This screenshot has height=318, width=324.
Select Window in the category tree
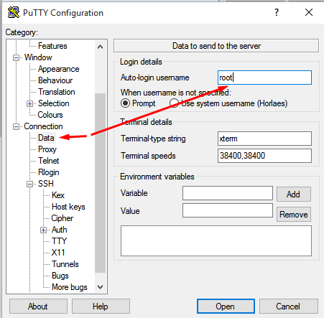[38, 57]
